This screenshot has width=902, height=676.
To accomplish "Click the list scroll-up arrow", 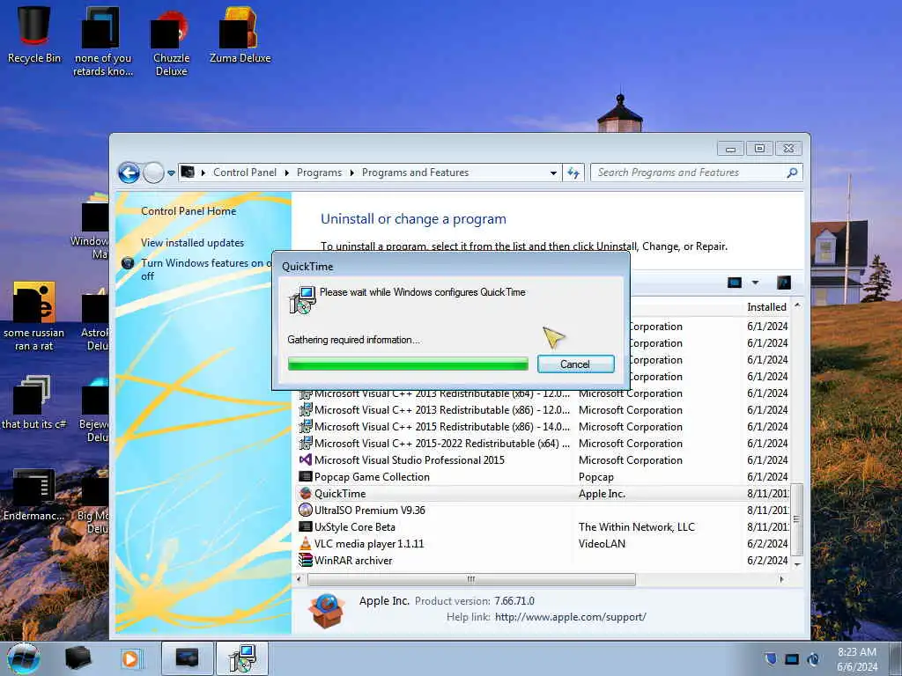I will 796,305.
